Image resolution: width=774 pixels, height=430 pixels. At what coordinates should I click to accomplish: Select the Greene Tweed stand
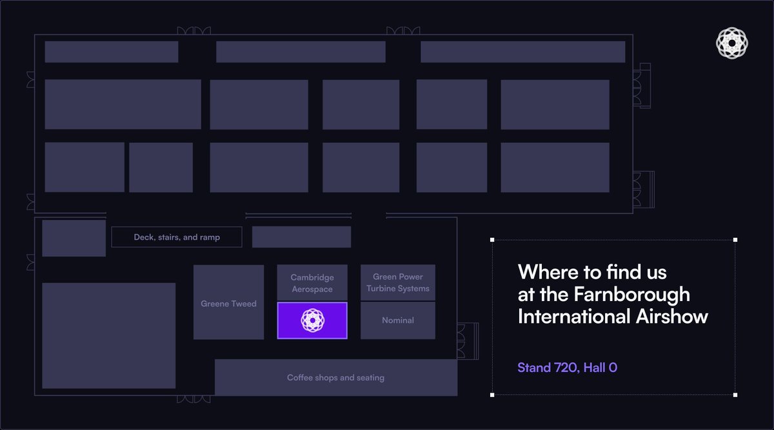click(x=228, y=302)
